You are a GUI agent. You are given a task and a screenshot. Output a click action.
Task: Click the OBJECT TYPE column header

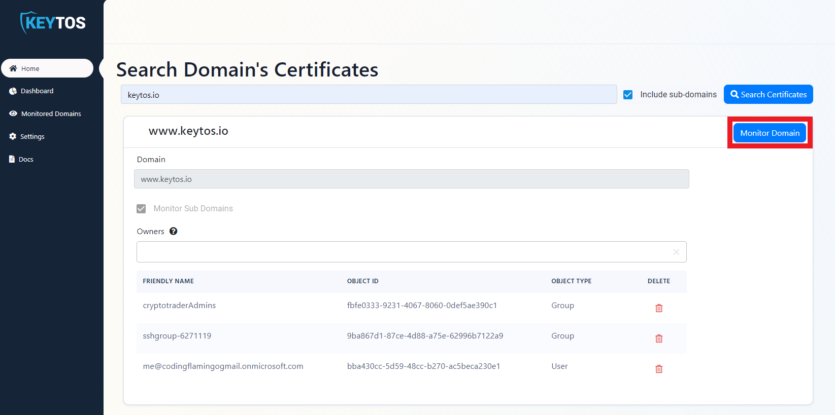tap(571, 281)
